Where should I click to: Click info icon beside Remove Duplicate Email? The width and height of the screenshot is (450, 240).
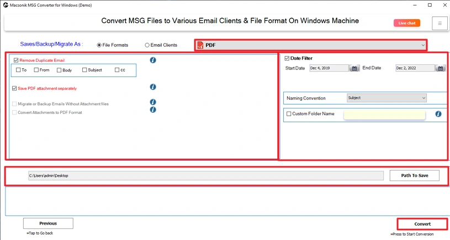(153, 60)
